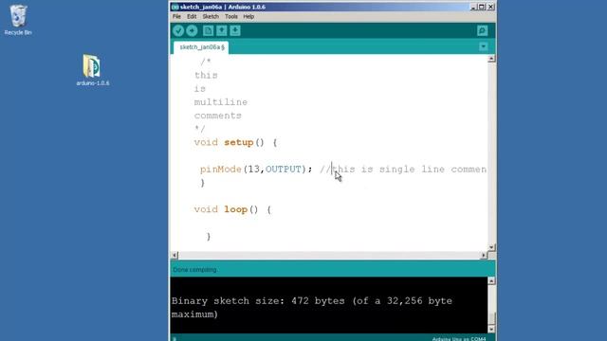
Task: Click 'Arduino Uno on COM4' status text
Action: 459,339
